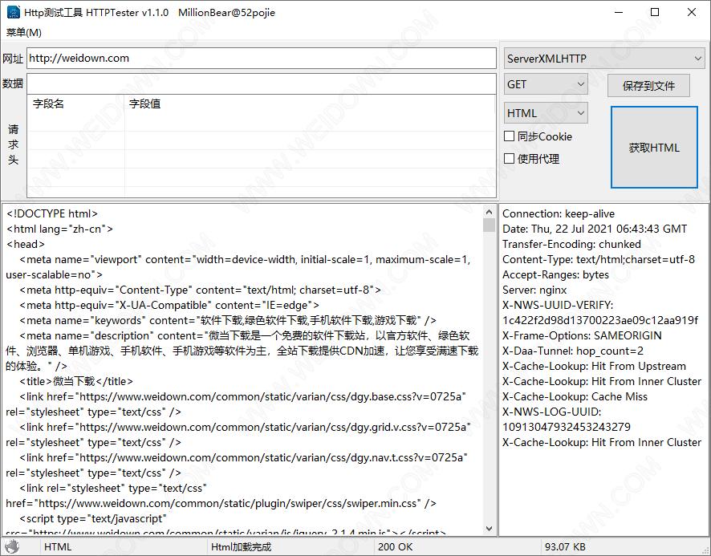The image size is (711, 556).
Task: Click 'X-Frame-Options: SAMEORIGIN' header line
Action: [x=582, y=335]
